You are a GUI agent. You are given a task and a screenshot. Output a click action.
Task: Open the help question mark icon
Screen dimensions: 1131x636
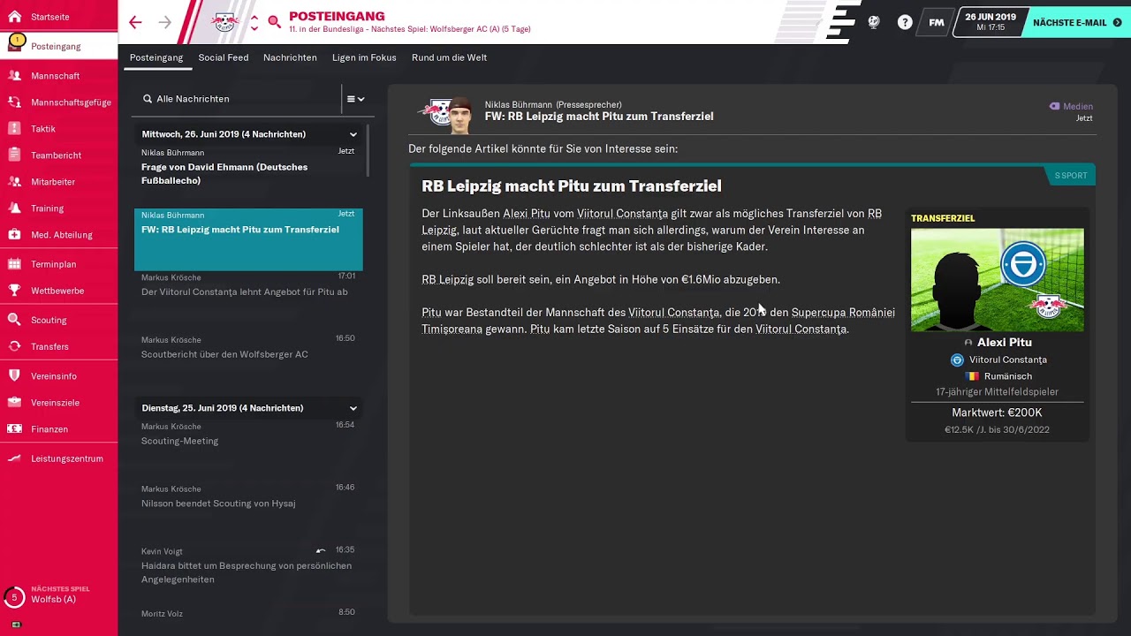[x=905, y=22]
